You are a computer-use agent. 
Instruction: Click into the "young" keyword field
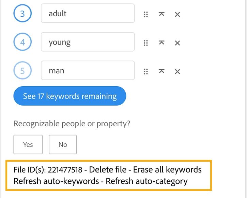(x=88, y=42)
